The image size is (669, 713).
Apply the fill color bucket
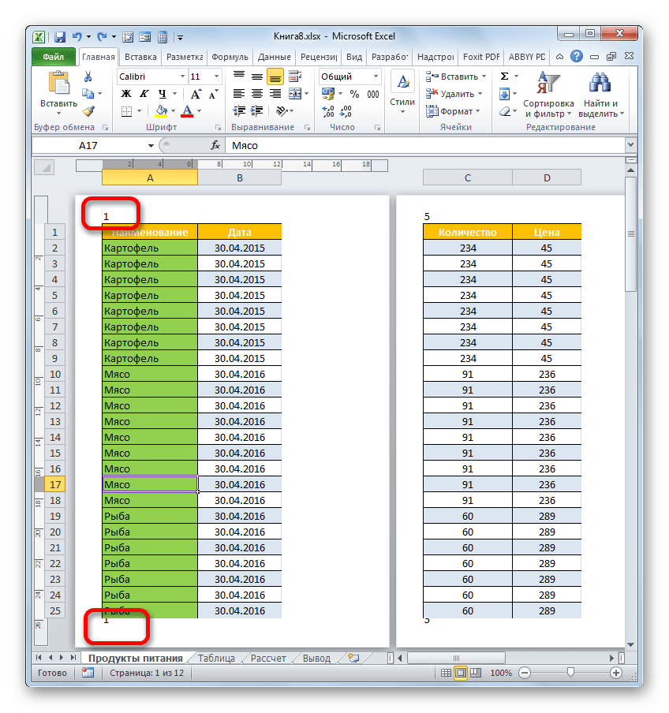(x=162, y=111)
